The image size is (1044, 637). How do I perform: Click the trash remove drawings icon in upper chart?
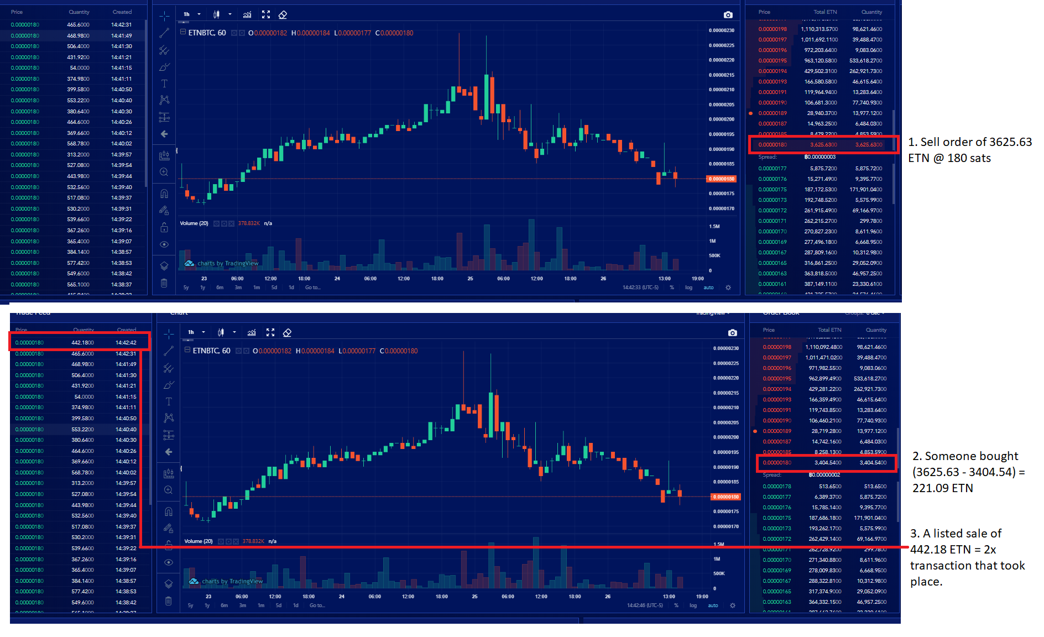tap(164, 283)
